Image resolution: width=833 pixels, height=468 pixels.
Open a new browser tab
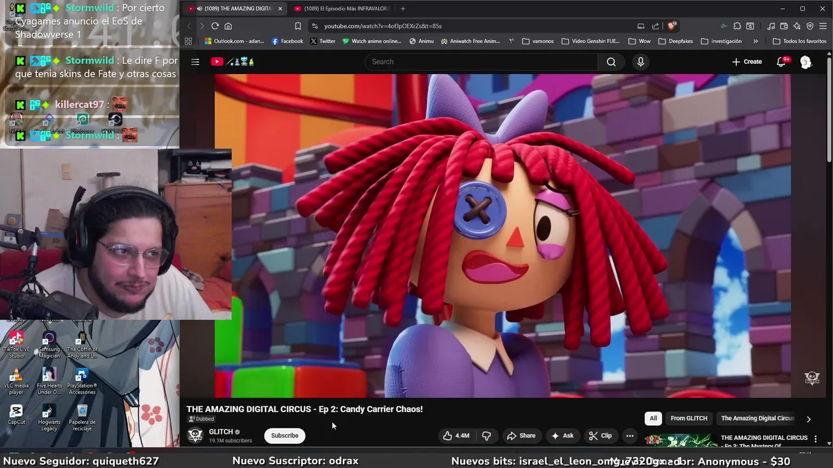pyautogui.click(x=403, y=8)
